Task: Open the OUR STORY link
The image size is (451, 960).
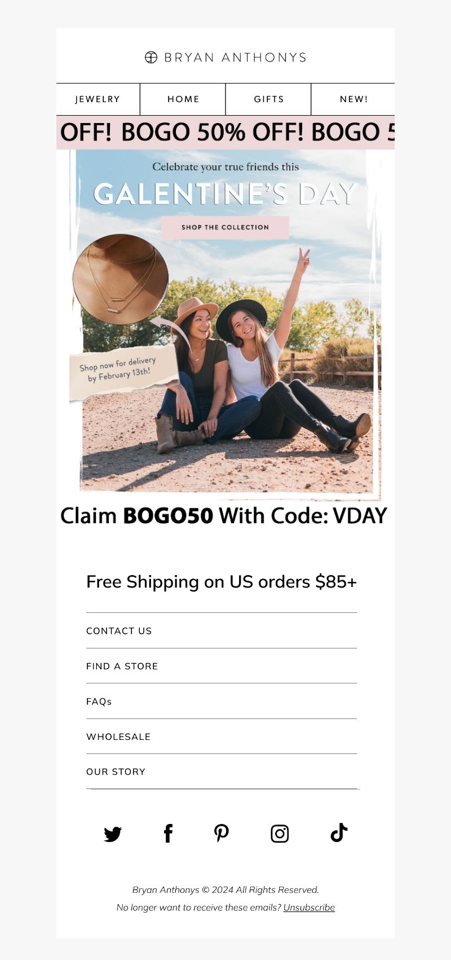Action: pos(116,771)
